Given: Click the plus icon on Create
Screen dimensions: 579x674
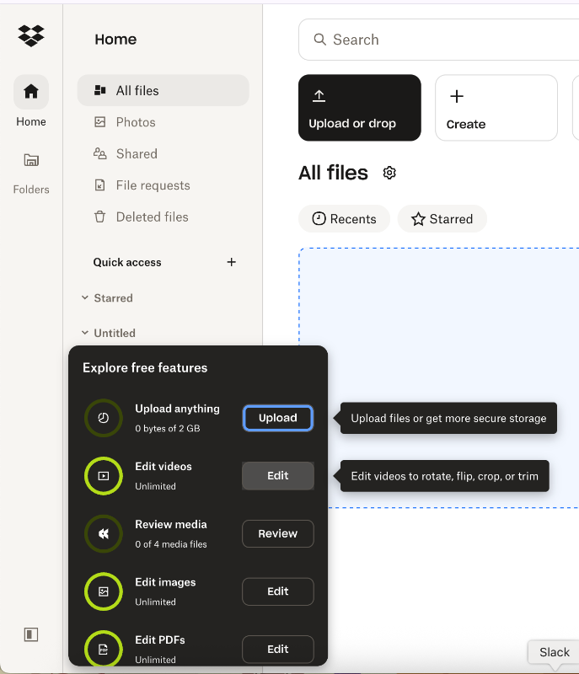Looking at the screenshot, I should pyautogui.click(x=457, y=96).
